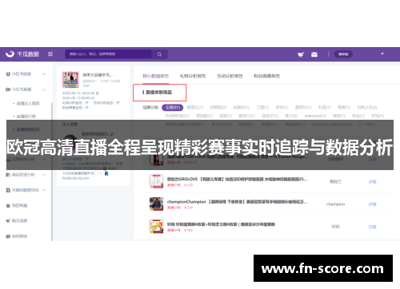Screen dimensions: 400x289
Task: Expand the 关键词数据导出 menu chevron
Action: coord(44,190)
